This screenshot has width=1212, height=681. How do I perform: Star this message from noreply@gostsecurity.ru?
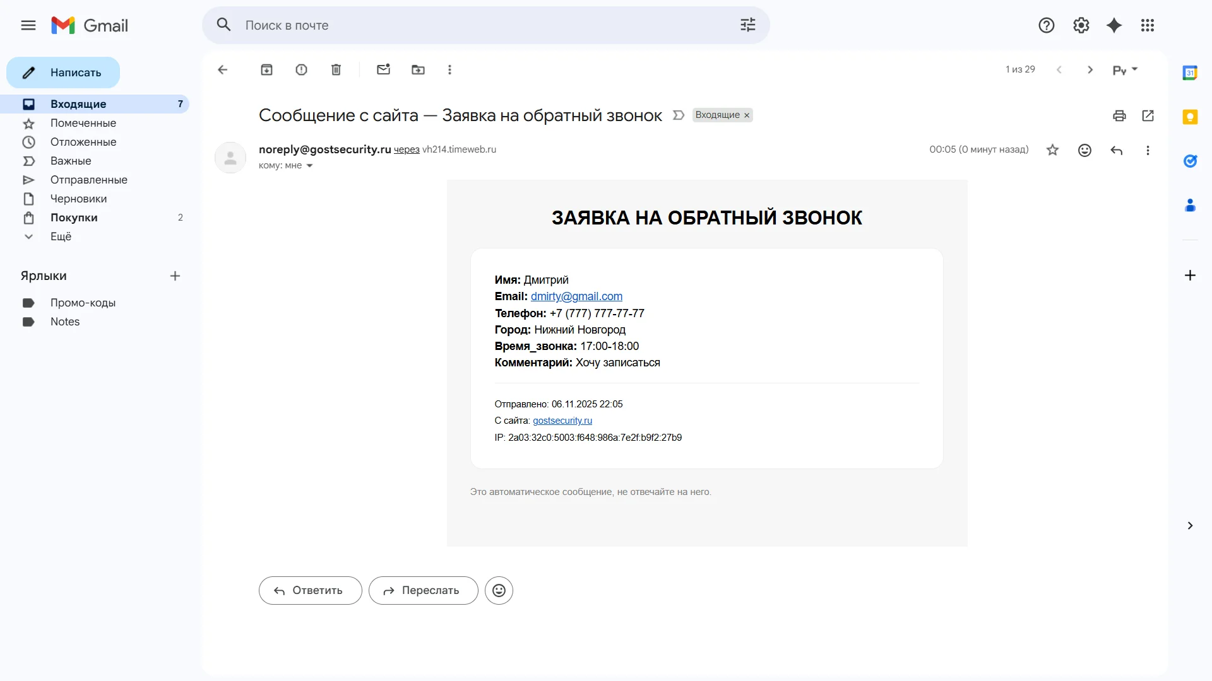[x=1052, y=150]
